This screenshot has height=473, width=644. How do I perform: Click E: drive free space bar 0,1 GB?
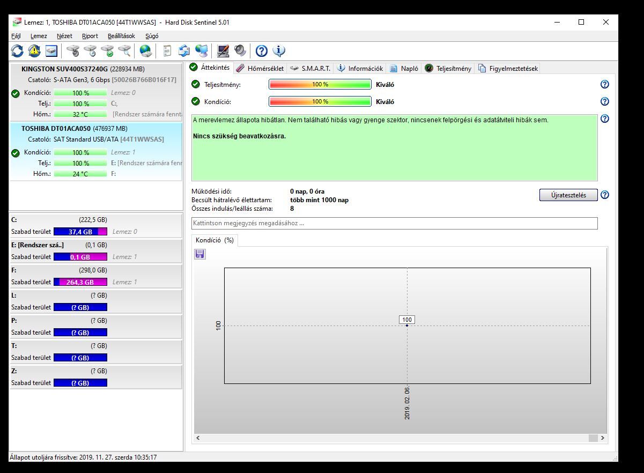(x=80, y=257)
